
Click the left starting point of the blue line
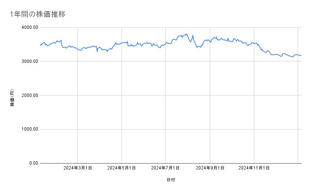click(40, 46)
